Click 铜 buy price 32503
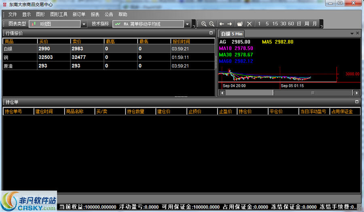The height and width of the screenshot is (212, 364). pyautogui.click(x=45, y=57)
